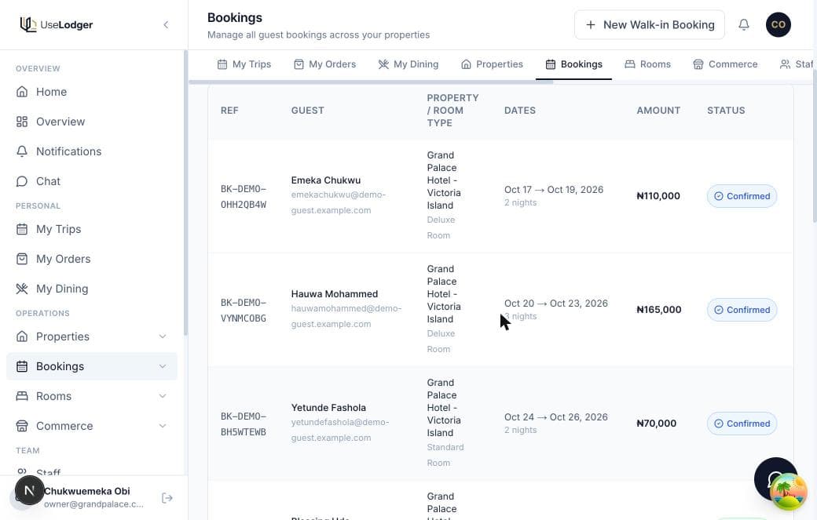This screenshot has width=817, height=520.
Task: Click the GUEST column header
Action: [307, 111]
